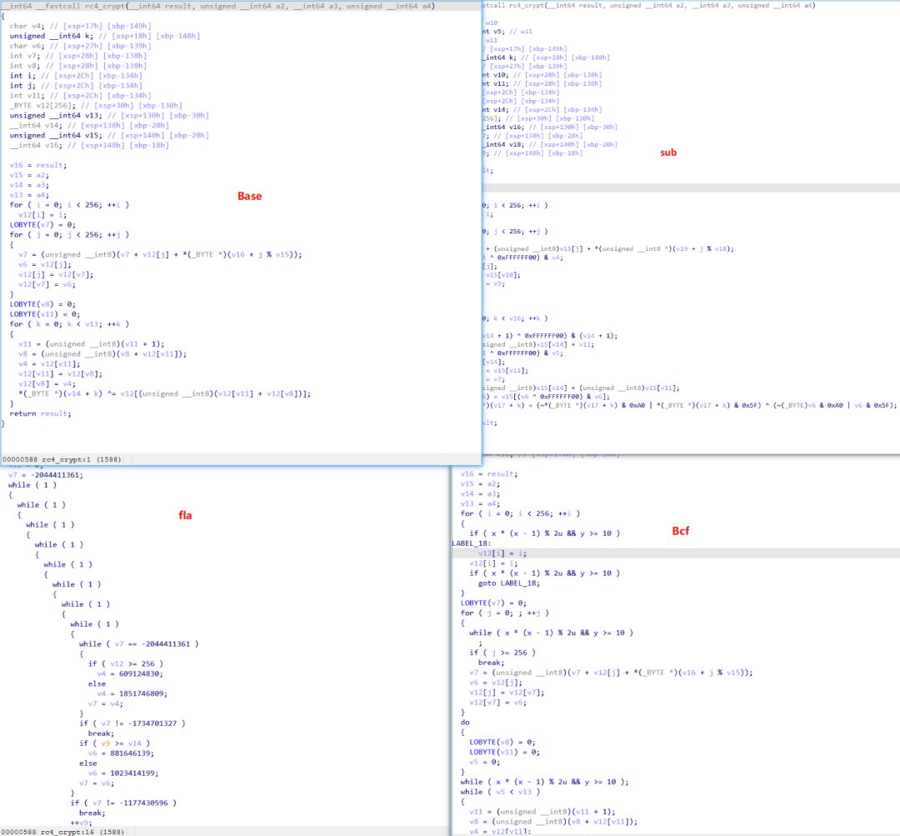The width and height of the screenshot is (900, 836).
Task: Select 'for ( j = 0; ; ++j )' in Bcf window
Action: (x=504, y=613)
